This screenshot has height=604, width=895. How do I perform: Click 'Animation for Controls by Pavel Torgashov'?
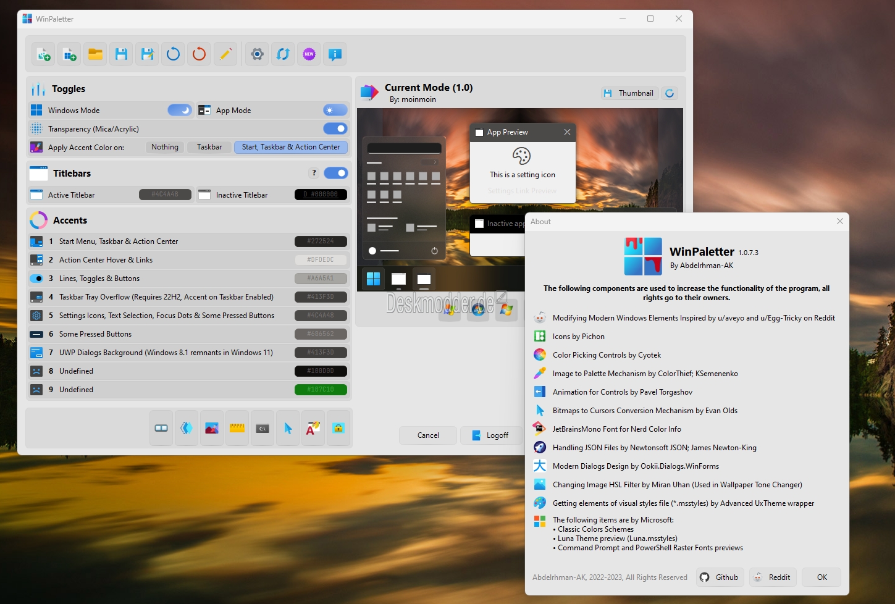coord(623,392)
